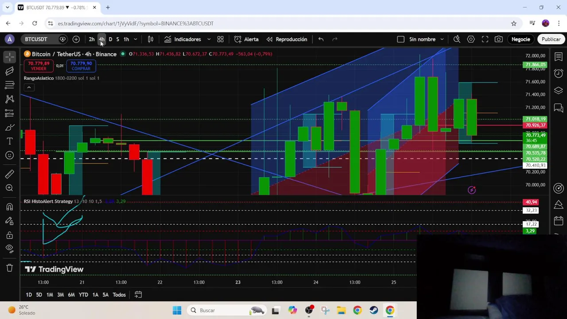Image resolution: width=567 pixels, height=319 pixels.
Task: Click RangoAsiatico indicator legend
Action: coord(39,78)
